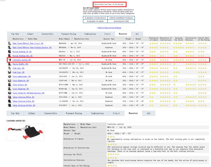Click the small mifold icon in the Carfoldio row
The image size is (211, 167).
[x=9, y=60]
